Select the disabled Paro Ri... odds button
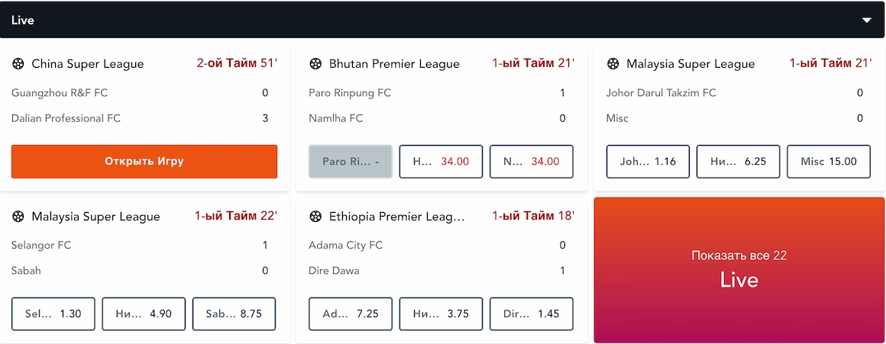The width and height of the screenshot is (886, 344). coord(351,161)
